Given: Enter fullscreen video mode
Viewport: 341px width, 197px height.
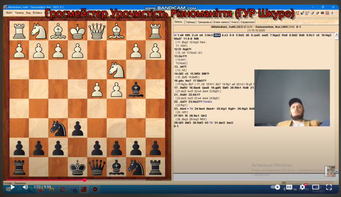Looking at the screenshot, I should pos(328,187).
